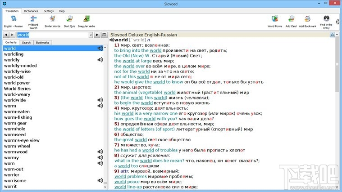The image size is (342, 192).
Task: Expand the search history dropdown arrow
Action: pos(91,35)
